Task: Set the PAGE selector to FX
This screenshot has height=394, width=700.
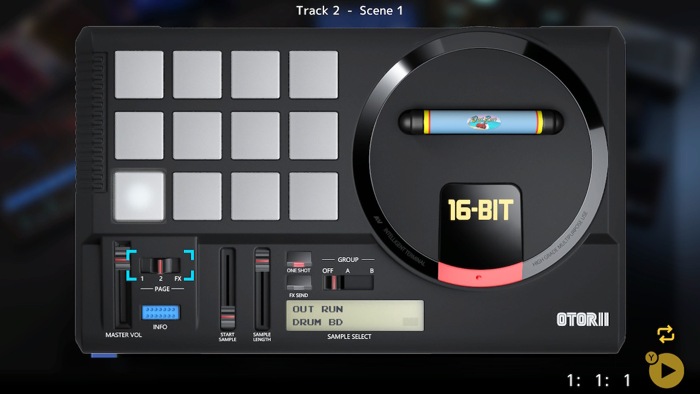Action: point(177,265)
